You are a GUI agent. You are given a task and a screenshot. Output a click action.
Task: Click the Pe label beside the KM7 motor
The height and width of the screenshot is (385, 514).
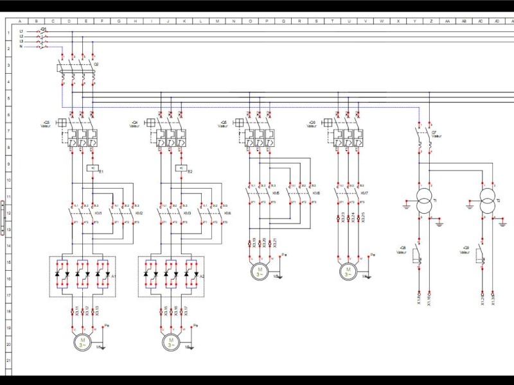(373, 255)
